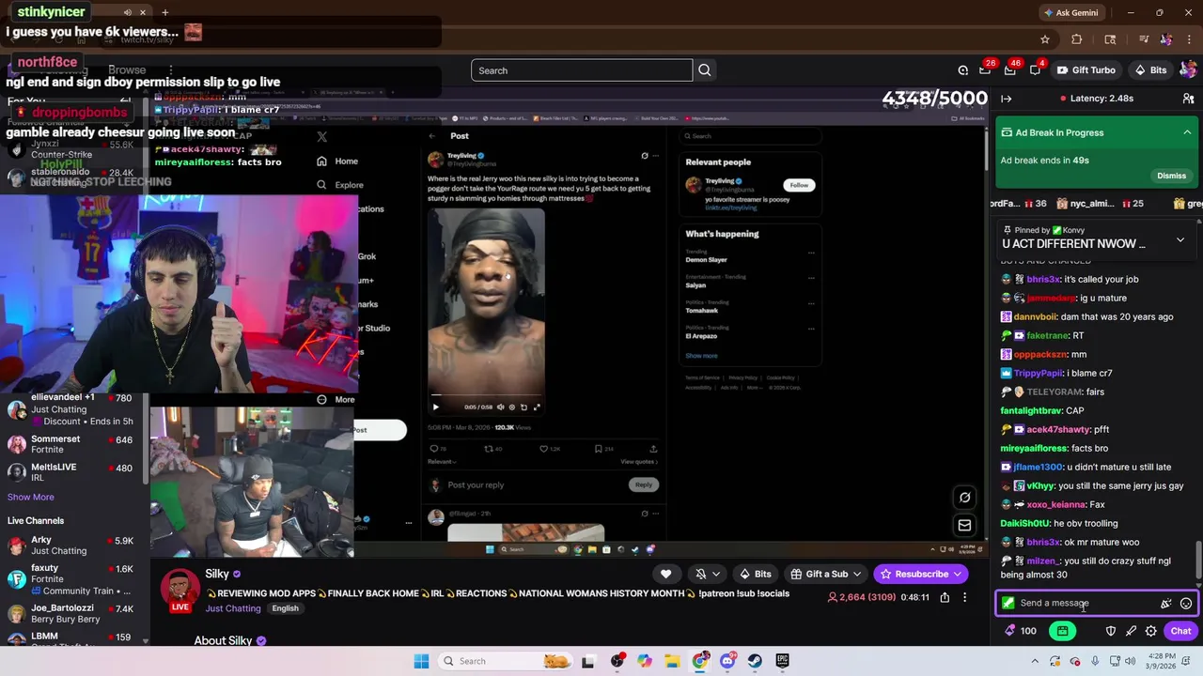Open the browser extensions puzzle icon

[1077, 39]
